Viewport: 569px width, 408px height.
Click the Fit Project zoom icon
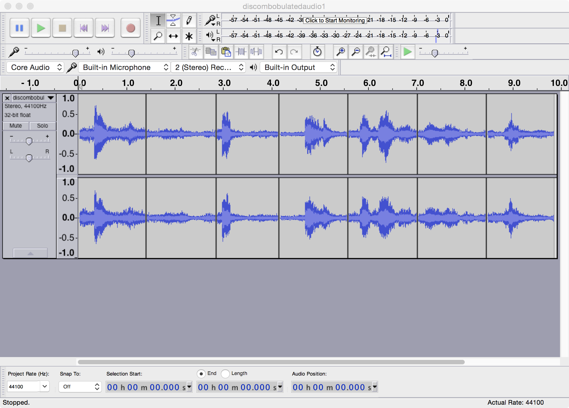pos(386,52)
